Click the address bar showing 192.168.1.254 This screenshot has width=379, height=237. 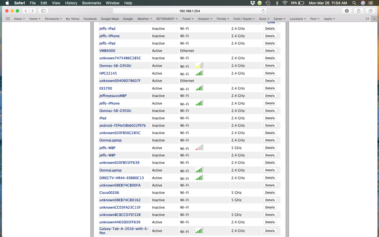tap(189, 11)
